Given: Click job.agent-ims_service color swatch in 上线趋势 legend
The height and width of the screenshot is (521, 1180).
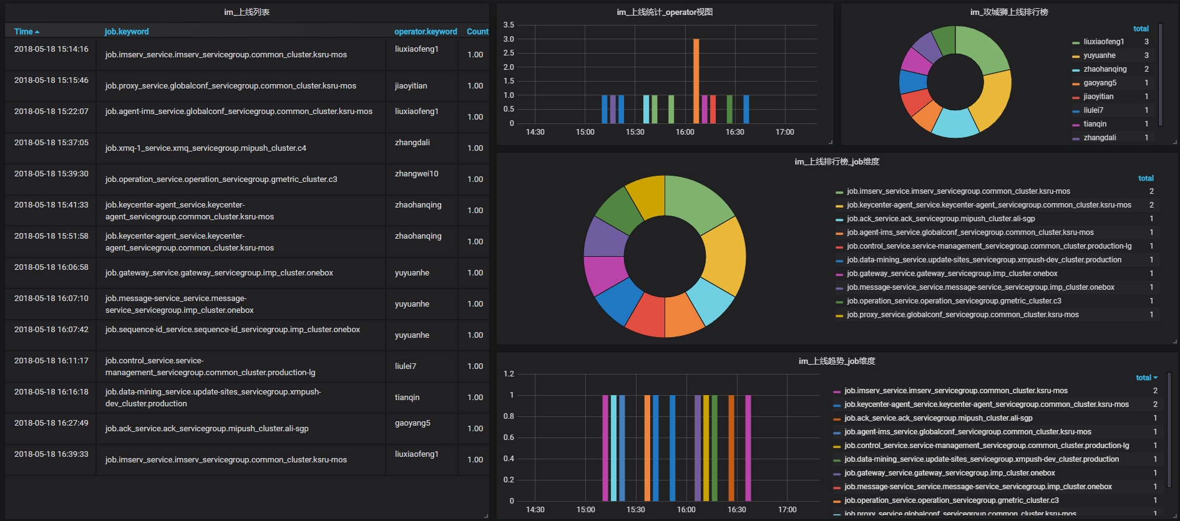Looking at the screenshot, I should click(x=837, y=433).
